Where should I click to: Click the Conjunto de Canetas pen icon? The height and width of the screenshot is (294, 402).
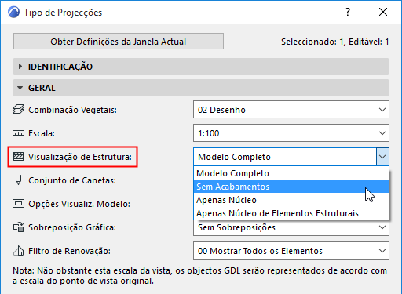[x=18, y=180]
